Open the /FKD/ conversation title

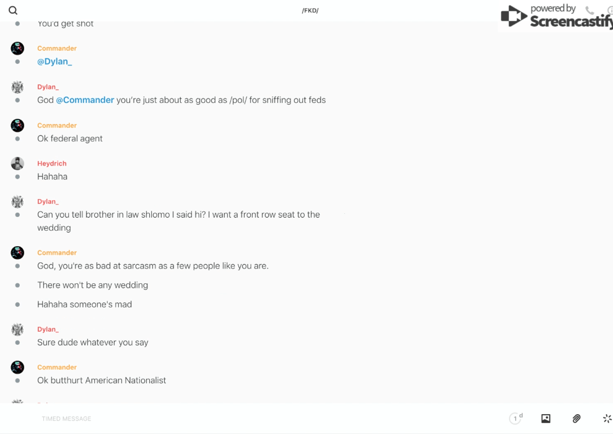[310, 11]
